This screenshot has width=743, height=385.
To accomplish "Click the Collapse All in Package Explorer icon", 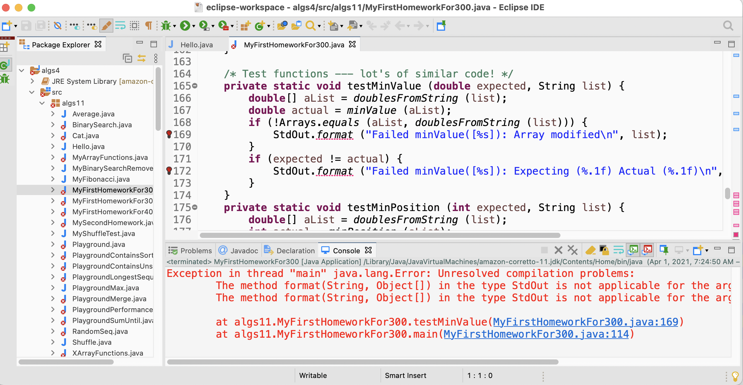I will 127,58.
